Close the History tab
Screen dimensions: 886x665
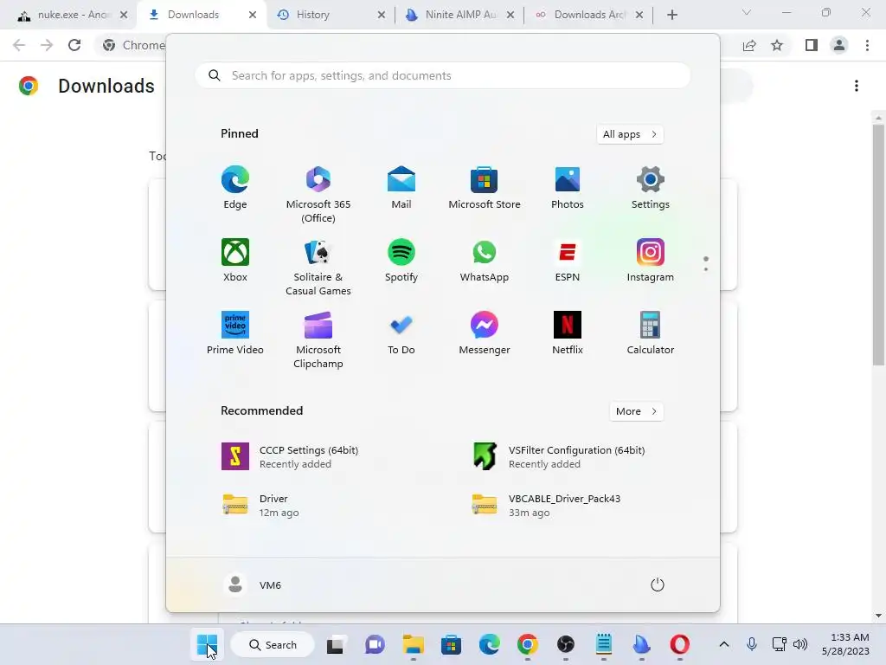point(382,15)
